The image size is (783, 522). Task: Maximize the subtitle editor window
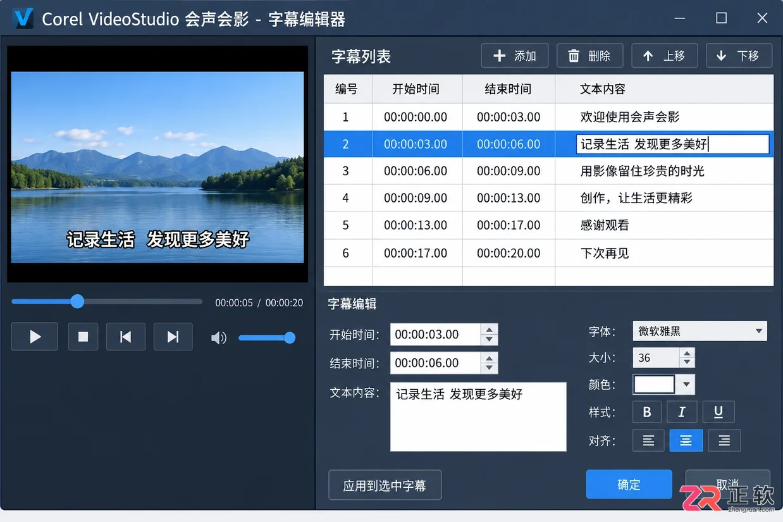[x=721, y=18]
